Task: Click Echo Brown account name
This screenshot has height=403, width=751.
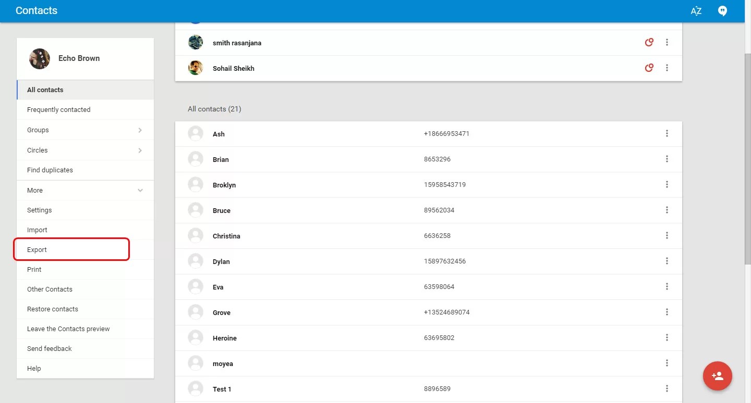Action: [x=79, y=58]
